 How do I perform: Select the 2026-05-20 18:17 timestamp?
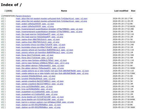(x=121, y=19)
